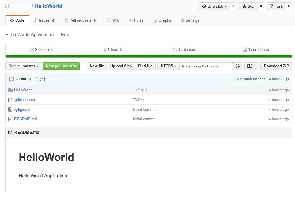Click the .gitignore file icon

pos(10,110)
